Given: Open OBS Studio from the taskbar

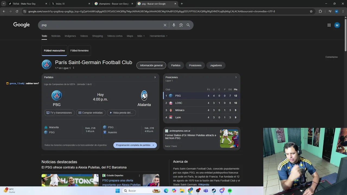Looking at the screenshot, I should [198, 191].
